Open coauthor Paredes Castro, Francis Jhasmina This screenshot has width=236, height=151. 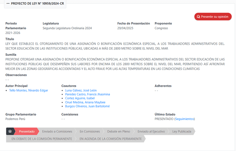(87, 94)
